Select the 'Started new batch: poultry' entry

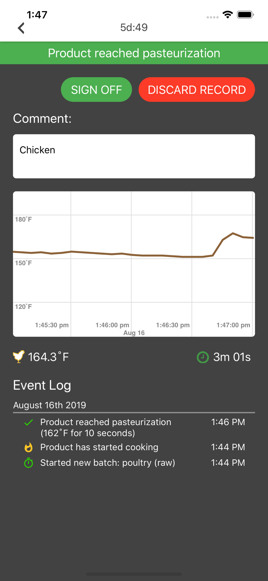point(108,462)
